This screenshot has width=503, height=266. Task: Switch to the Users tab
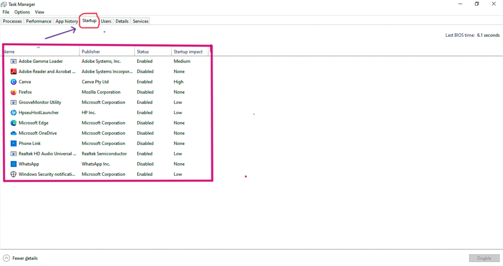tap(106, 21)
